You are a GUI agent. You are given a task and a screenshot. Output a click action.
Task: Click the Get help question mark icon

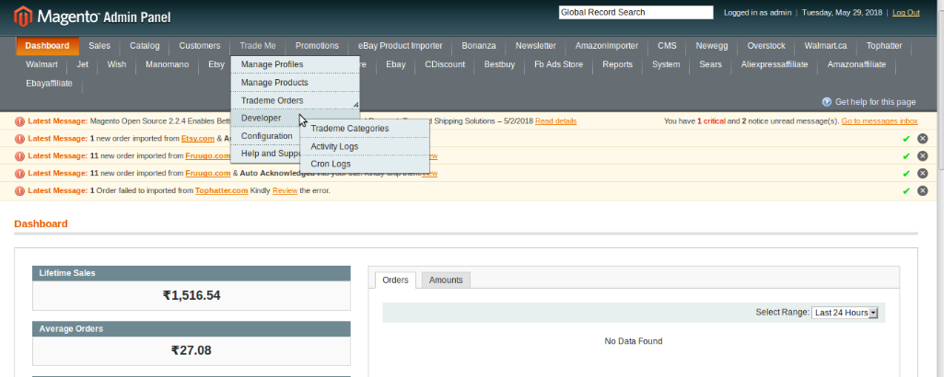pos(827,102)
